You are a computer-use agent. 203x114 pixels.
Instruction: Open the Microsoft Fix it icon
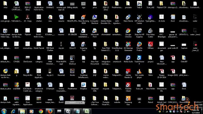pos(95,31)
